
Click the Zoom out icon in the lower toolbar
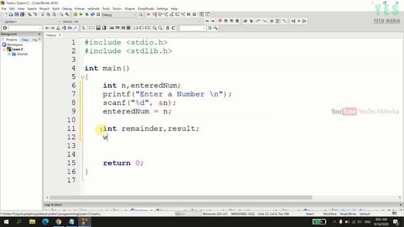[160, 28]
